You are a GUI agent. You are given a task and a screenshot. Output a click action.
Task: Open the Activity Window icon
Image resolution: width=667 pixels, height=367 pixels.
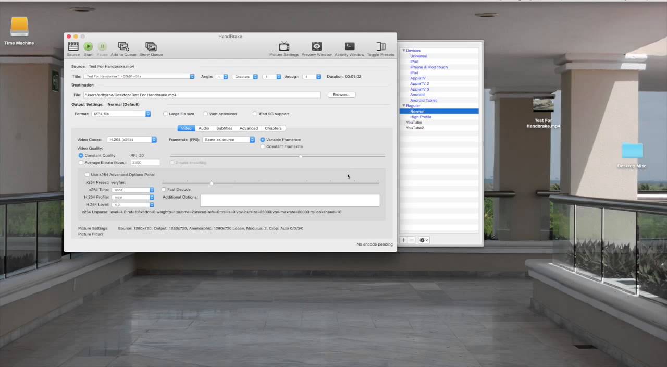(350, 46)
